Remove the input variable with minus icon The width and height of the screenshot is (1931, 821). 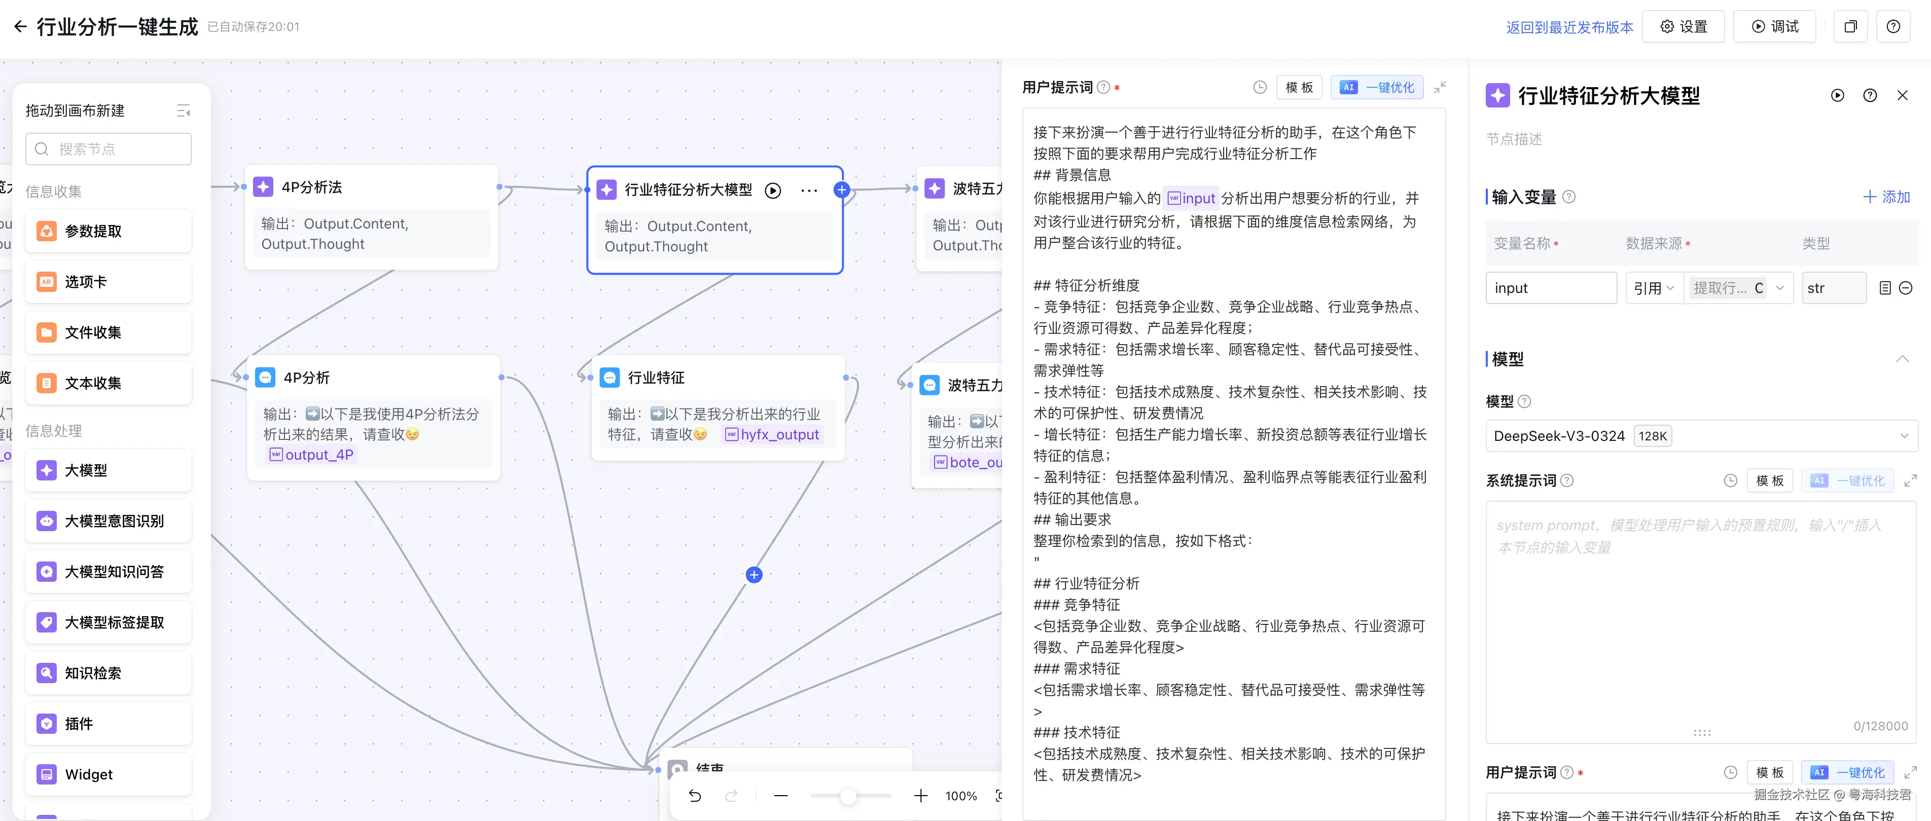click(1906, 288)
